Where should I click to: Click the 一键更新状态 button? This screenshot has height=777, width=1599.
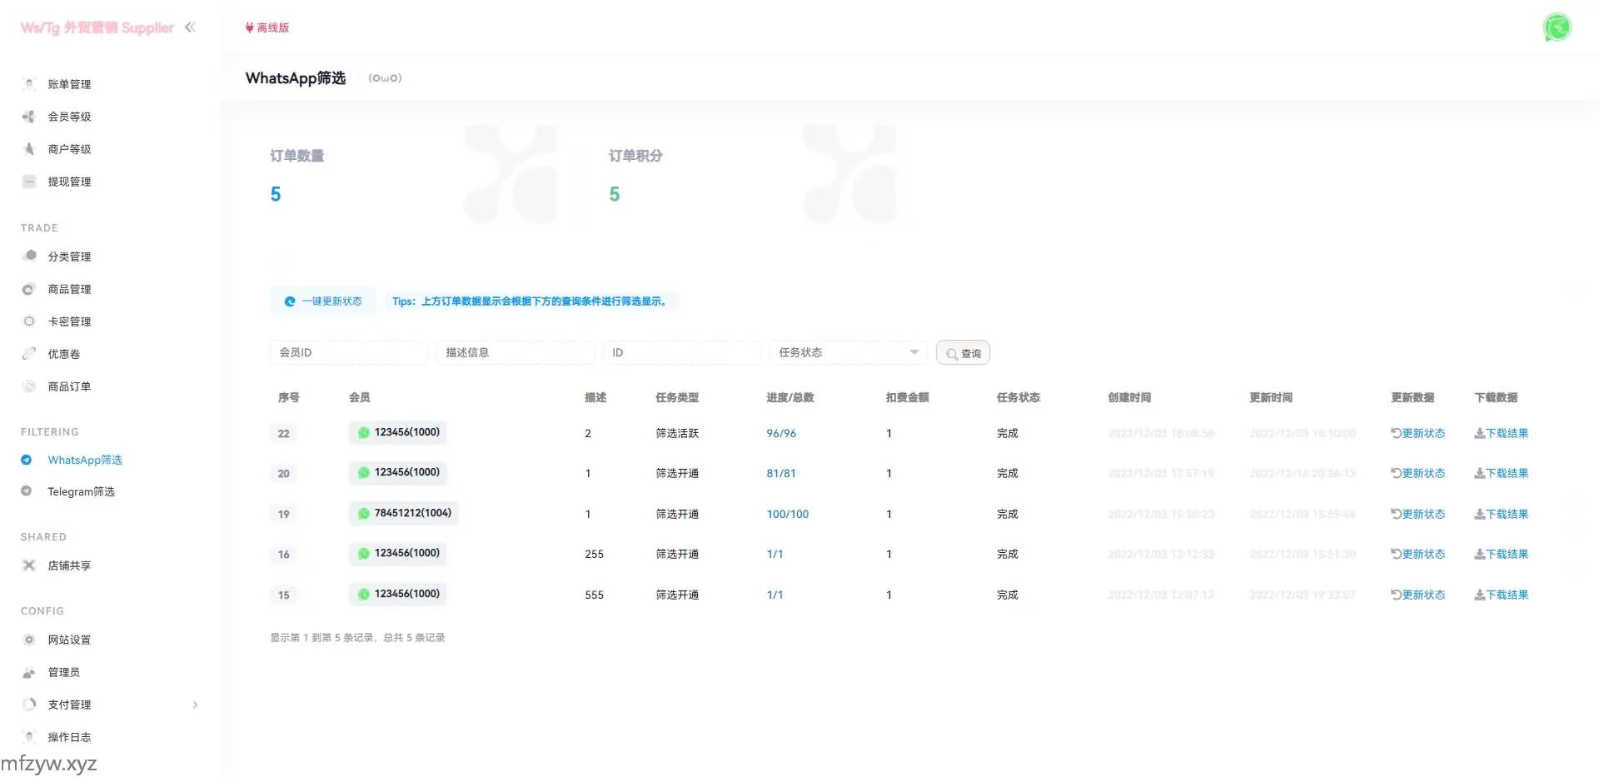(x=323, y=301)
